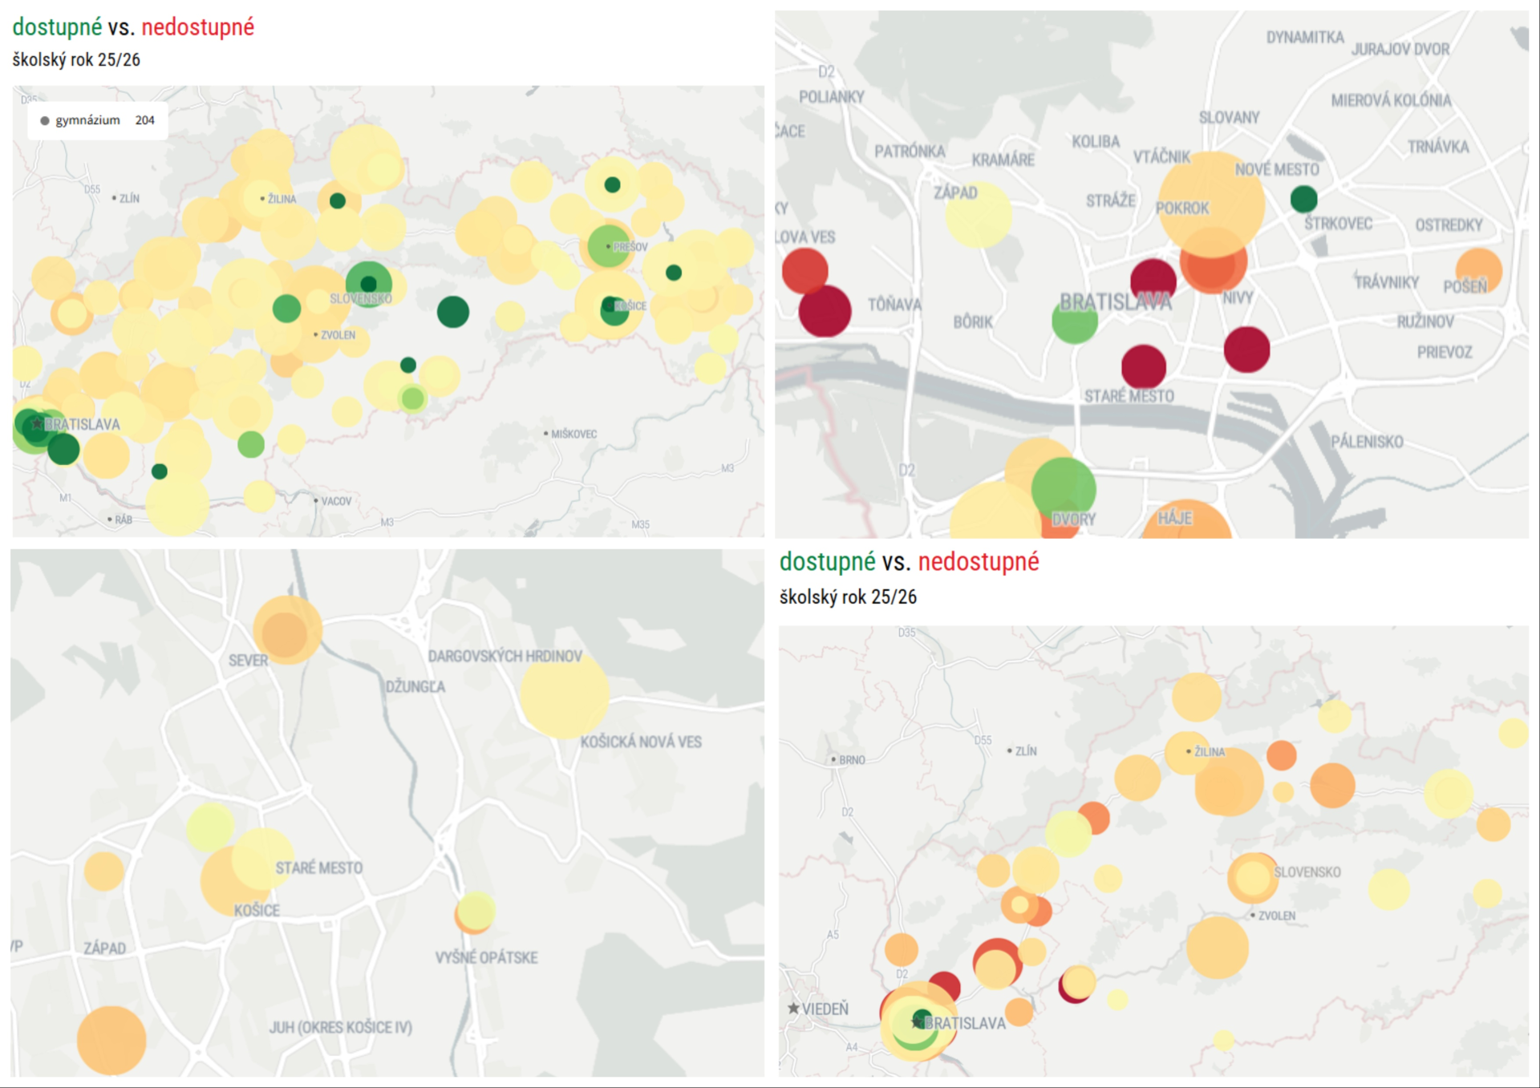
Task: Select large orange bubble southwest of Zvolen
Action: tap(1217, 948)
